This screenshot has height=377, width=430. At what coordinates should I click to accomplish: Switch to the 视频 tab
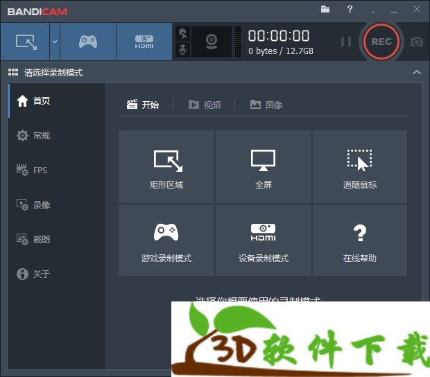205,105
